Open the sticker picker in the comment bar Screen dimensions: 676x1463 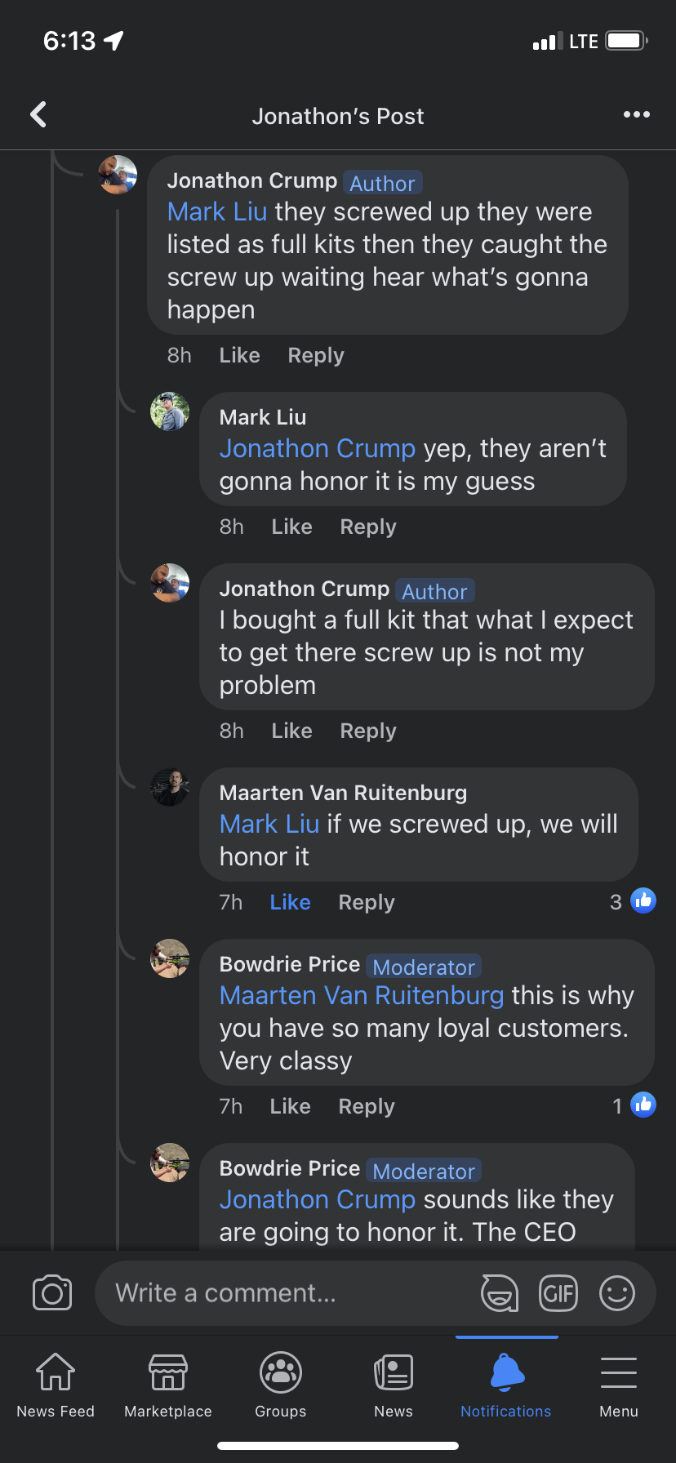coord(499,1293)
